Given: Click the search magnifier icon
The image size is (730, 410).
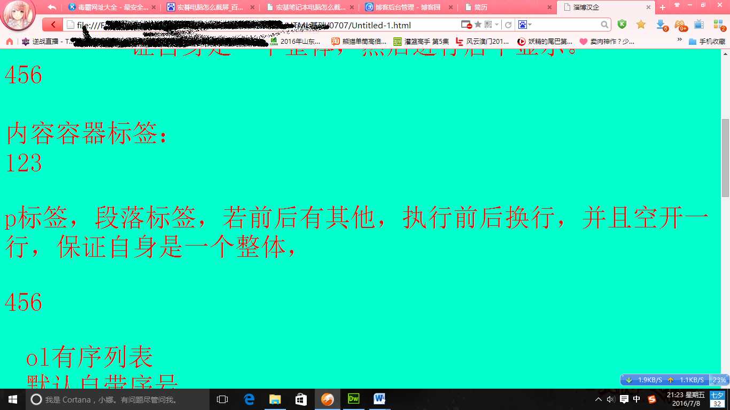Looking at the screenshot, I should [604, 25].
